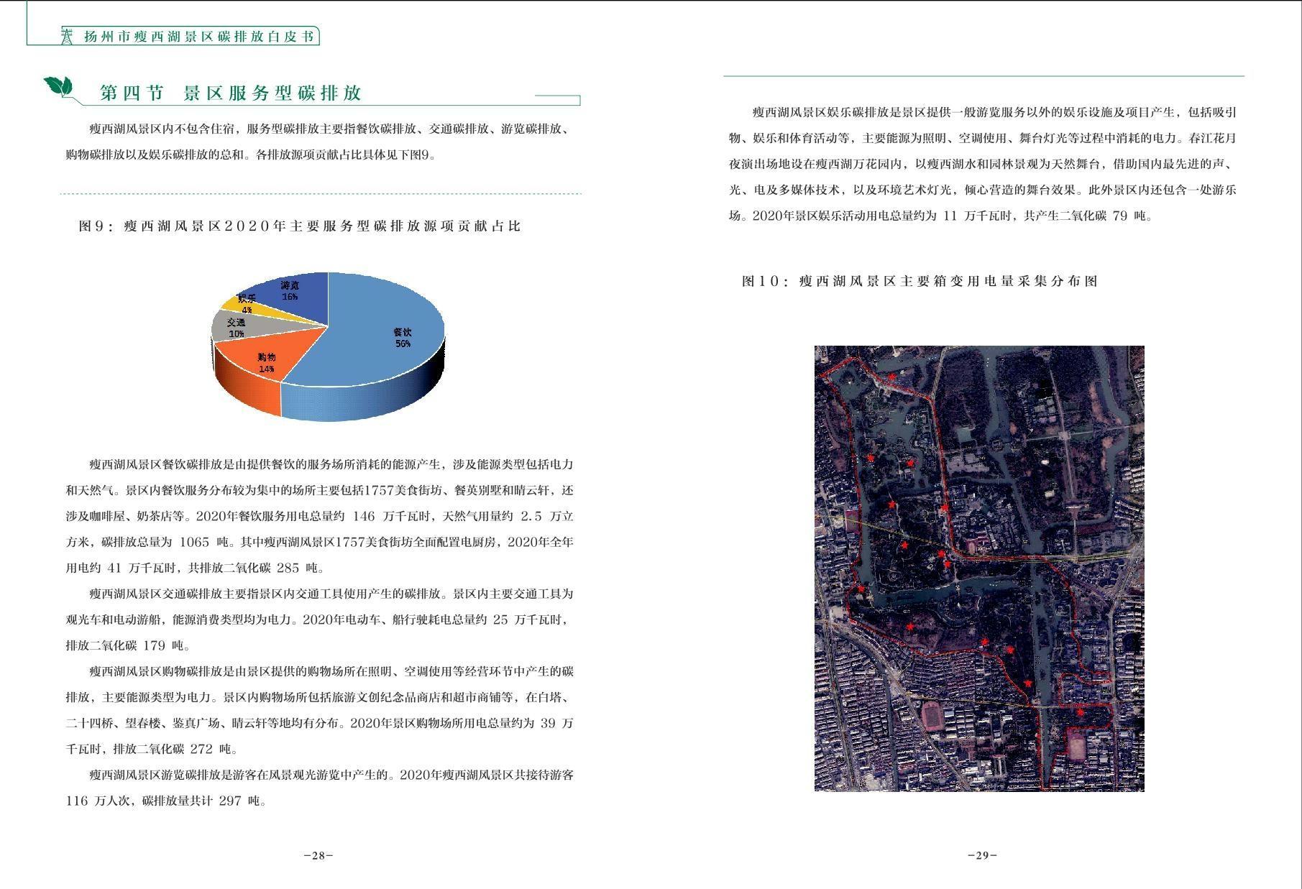The width and height of the screenshot is (1302, 889).
Task: Click the text 碳排放总量为 1065 吨
Action: 164,542
